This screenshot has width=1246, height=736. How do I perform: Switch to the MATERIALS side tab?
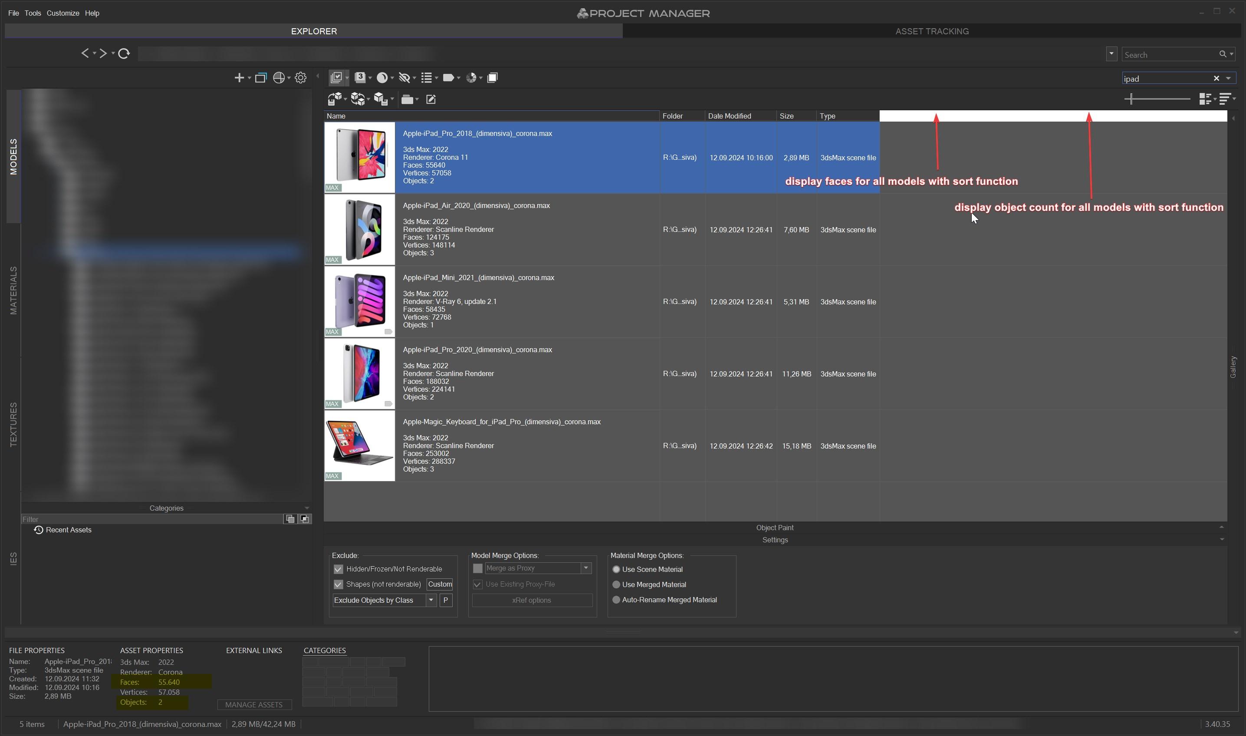[x=13, y=290]
